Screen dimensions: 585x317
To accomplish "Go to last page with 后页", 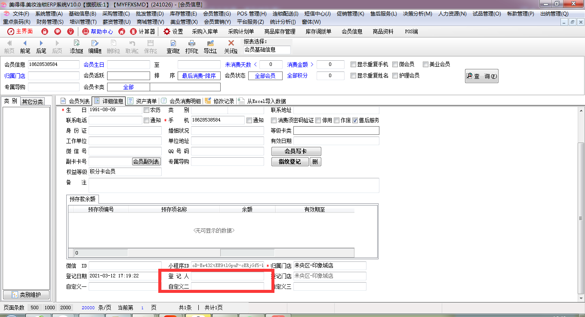I will click(x=57, y=47).
